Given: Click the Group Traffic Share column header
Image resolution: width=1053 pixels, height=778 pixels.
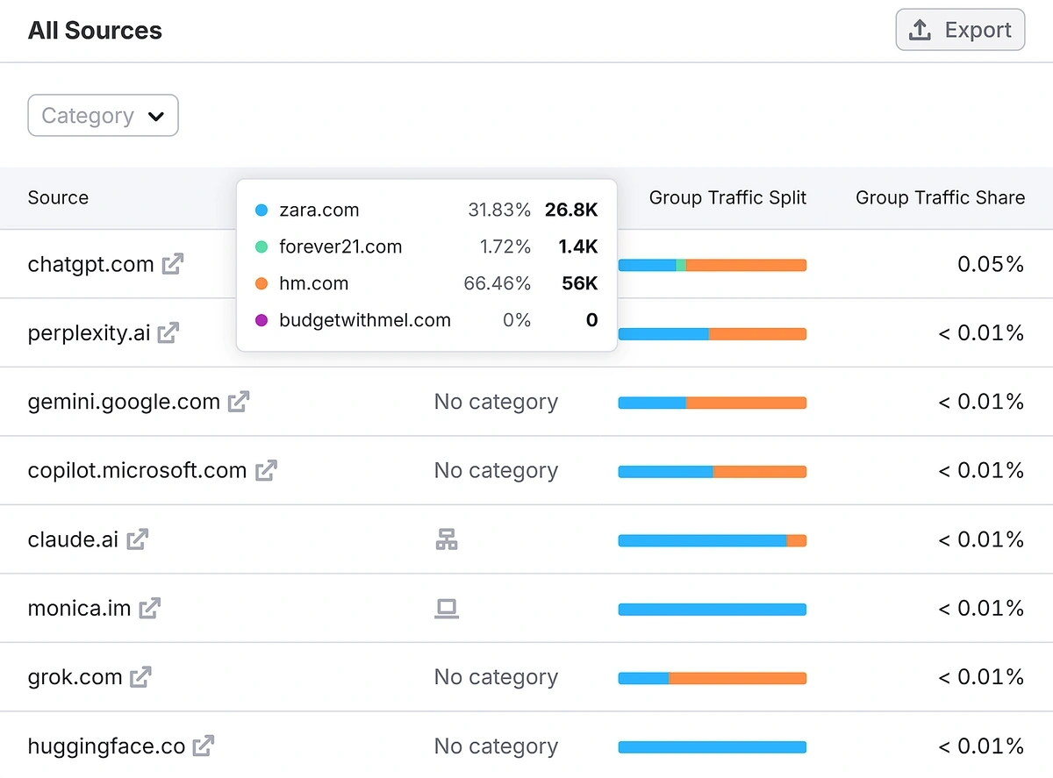Looking at the screenshot, I should coord(940,198).
